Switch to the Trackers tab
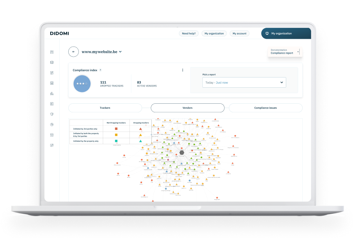 point(105,108)
